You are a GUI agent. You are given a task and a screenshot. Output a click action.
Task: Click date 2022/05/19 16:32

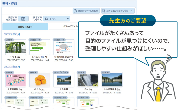[x=64, y=93]
